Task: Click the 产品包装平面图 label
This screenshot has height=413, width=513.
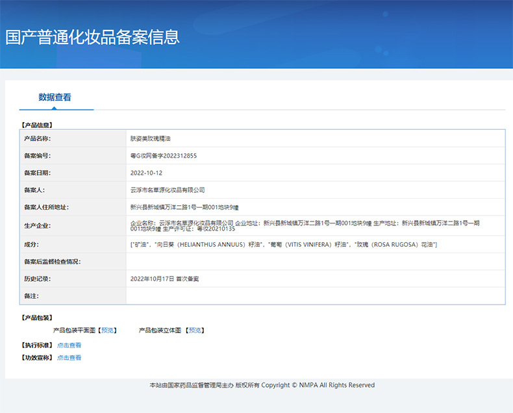Action: pyautogui.click(x=74, y=330)
